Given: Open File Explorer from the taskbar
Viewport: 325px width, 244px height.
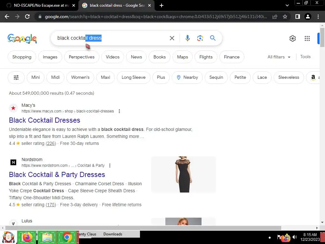Looking at the screenshot, I should click(x=47, y=237).
